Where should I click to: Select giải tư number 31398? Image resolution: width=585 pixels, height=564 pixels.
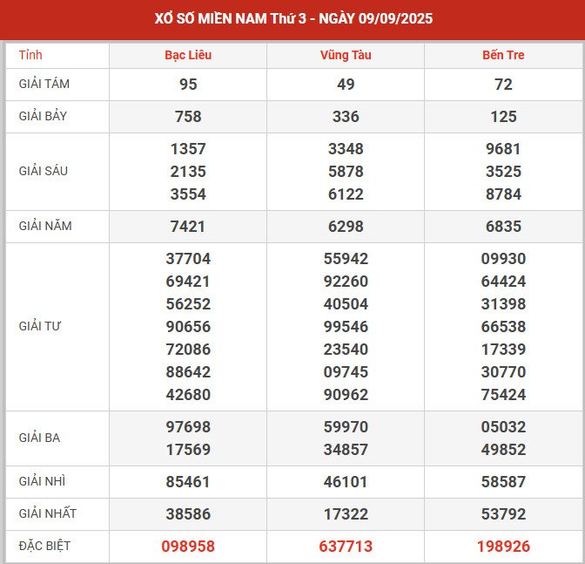point(503,304)
